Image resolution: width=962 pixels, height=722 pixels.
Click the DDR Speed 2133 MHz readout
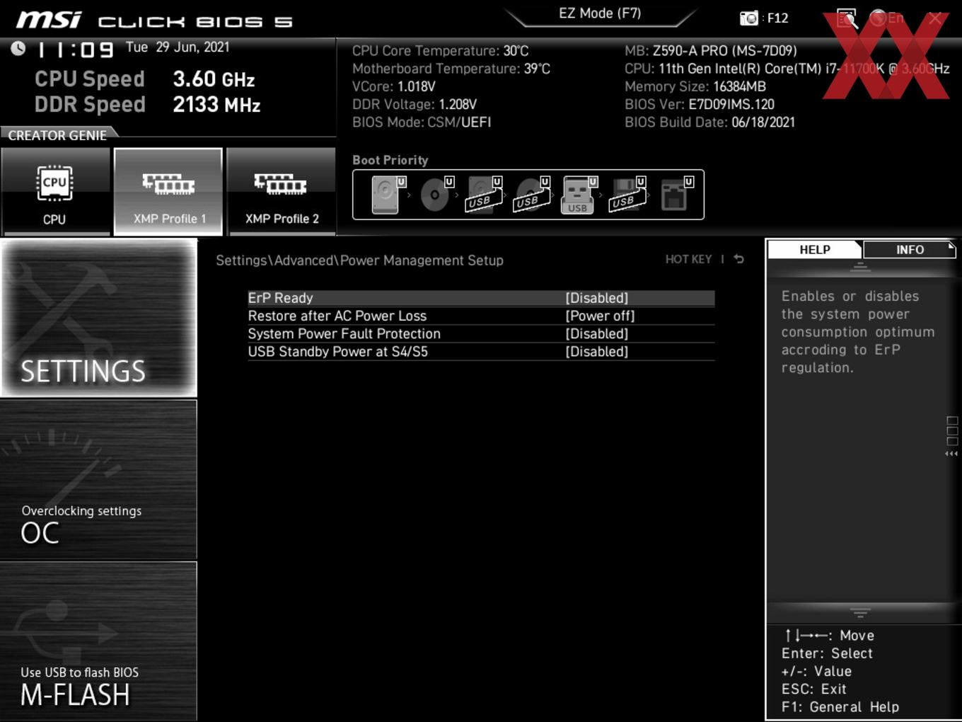(148, 104)
